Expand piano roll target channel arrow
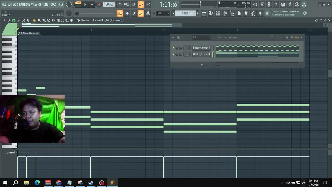This screenshot has width=332, height=187. 124,20
